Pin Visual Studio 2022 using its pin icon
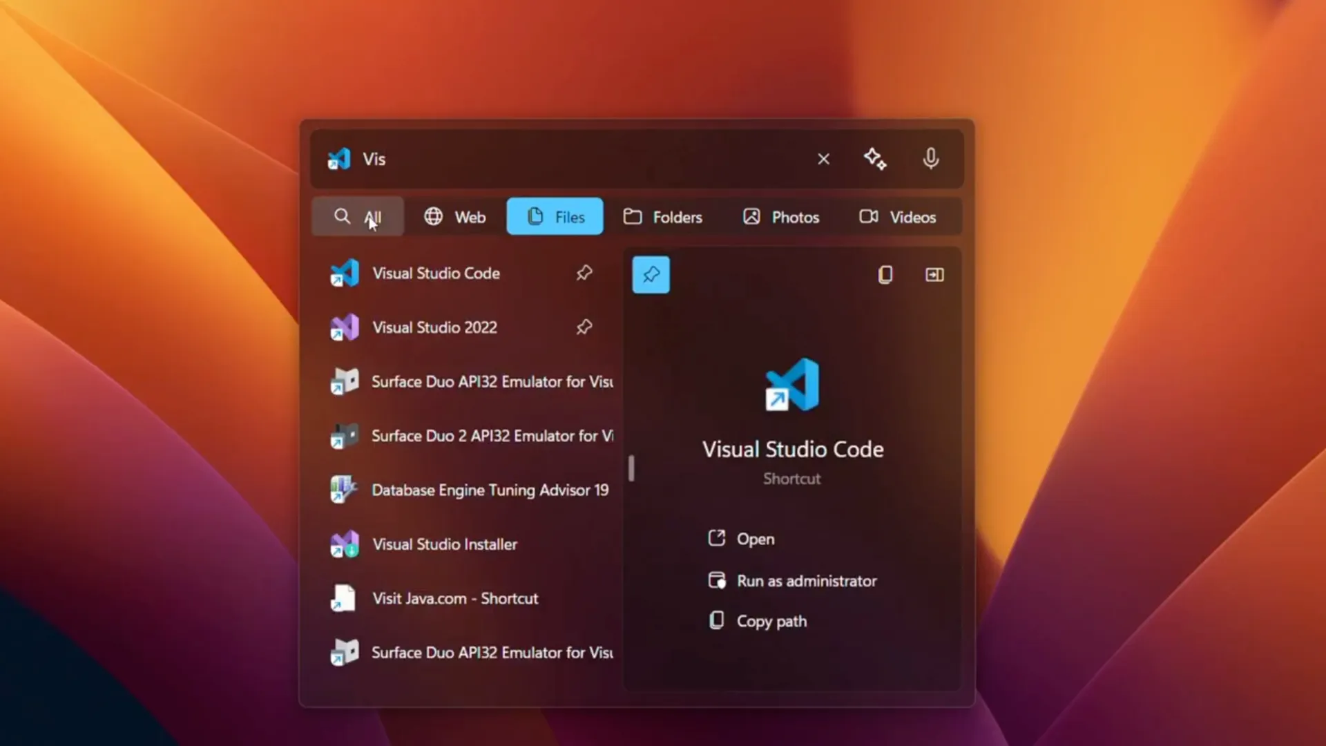The height and width of the screenshot is (746, 1326). point(584,327)
